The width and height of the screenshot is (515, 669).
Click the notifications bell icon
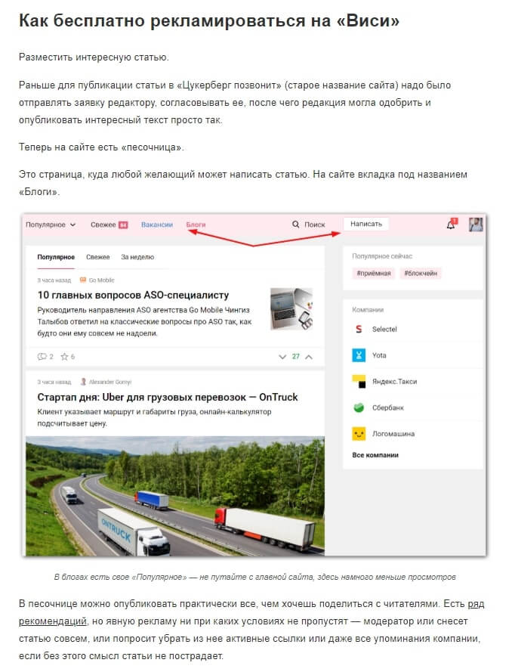click(451, 224)
